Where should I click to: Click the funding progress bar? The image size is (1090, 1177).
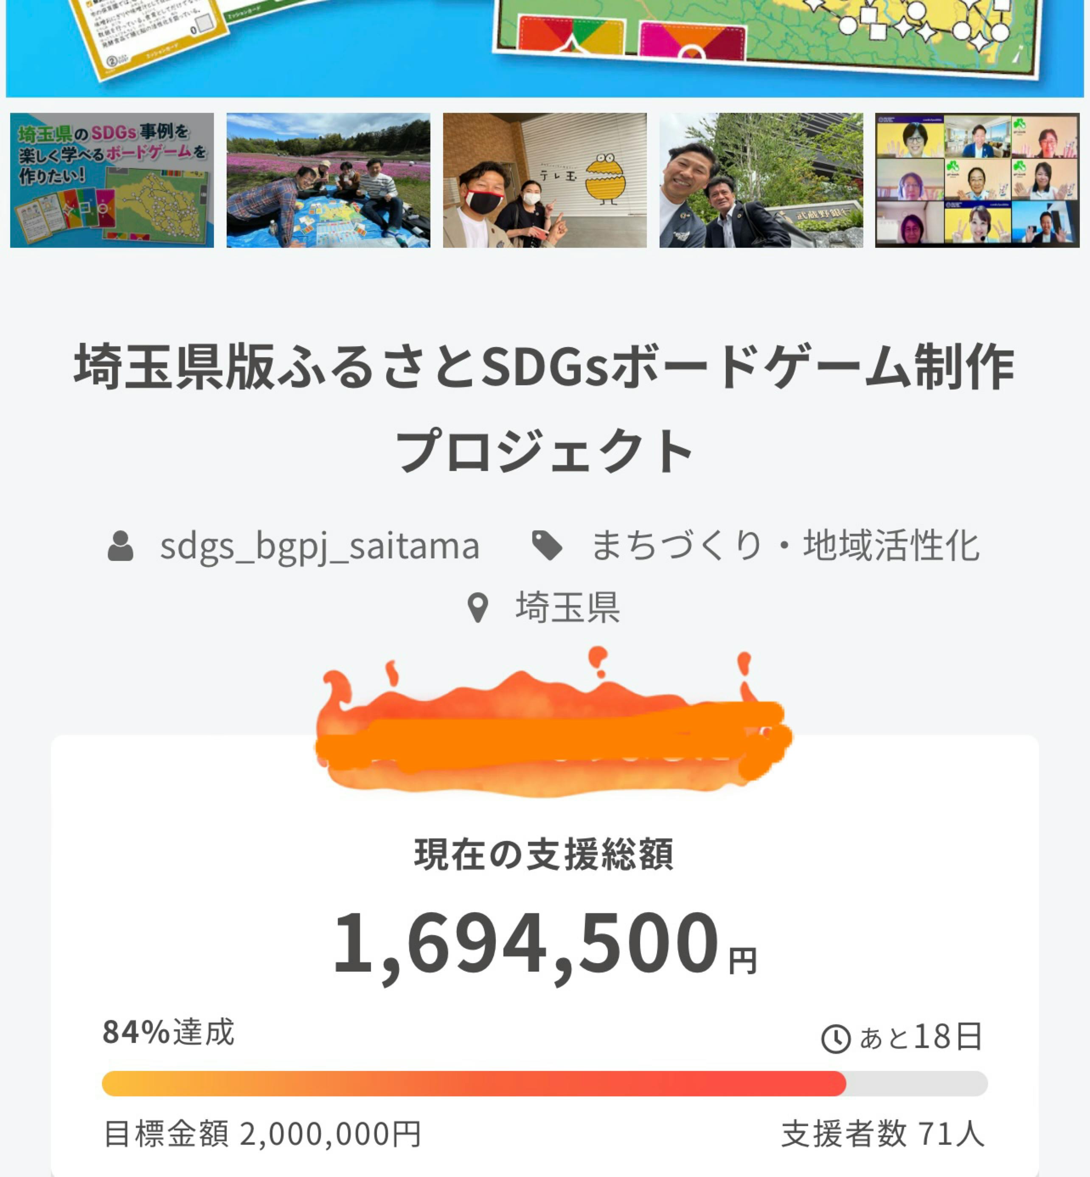545,1084
